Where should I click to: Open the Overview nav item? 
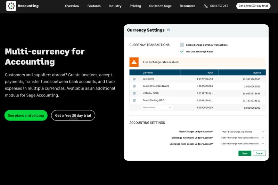(72, 6)
